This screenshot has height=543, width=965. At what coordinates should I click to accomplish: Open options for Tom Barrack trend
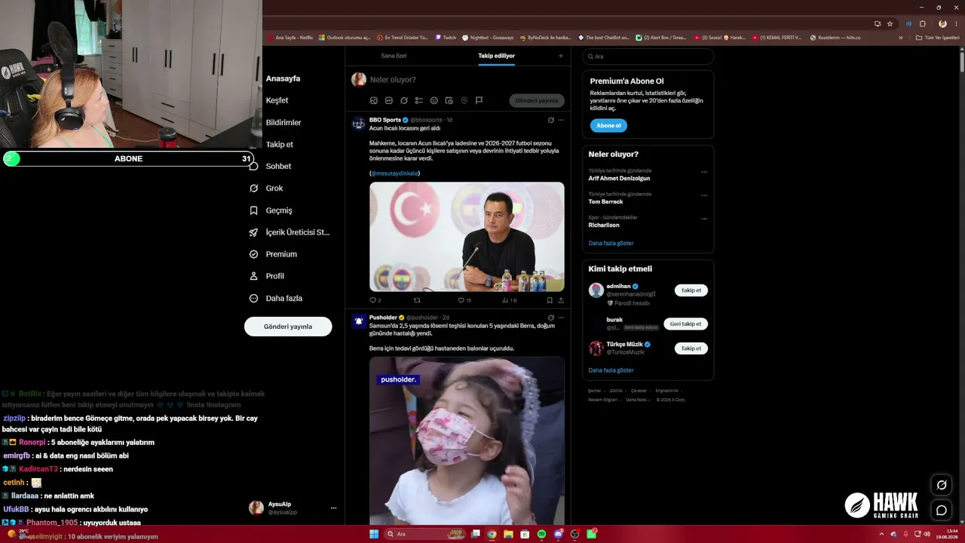(704, 195)
